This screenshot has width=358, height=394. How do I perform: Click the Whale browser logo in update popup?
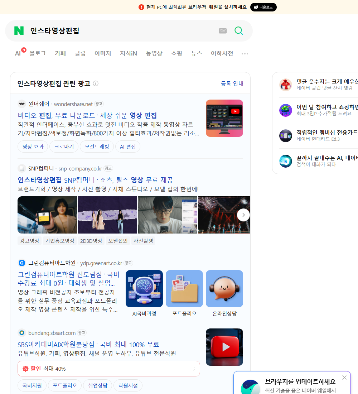[250, 387]
